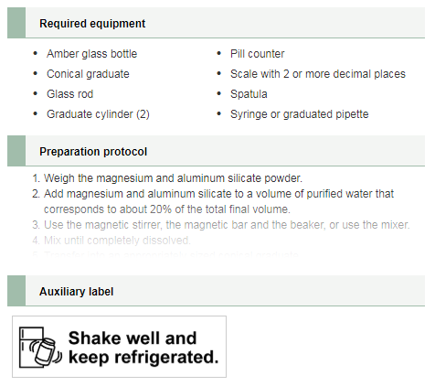Image resolution: width=435 pixels, height=386 pixels.
Task: Select the Spatula list entry
Action: pos(249,94)
